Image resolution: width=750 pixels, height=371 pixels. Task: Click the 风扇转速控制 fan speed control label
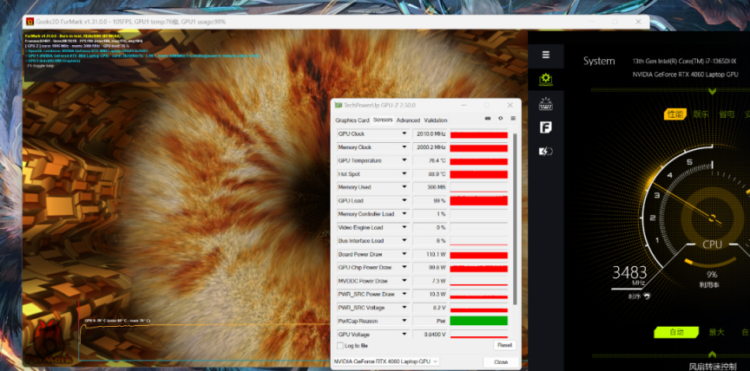coord(713,366)
